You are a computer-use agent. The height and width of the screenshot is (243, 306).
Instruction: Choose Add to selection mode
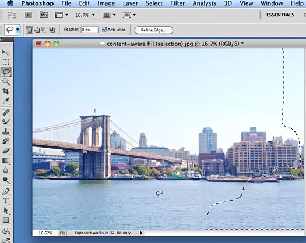click(x=37, y=30)
